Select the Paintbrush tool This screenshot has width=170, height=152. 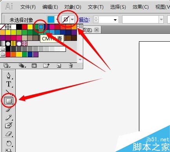9,109
